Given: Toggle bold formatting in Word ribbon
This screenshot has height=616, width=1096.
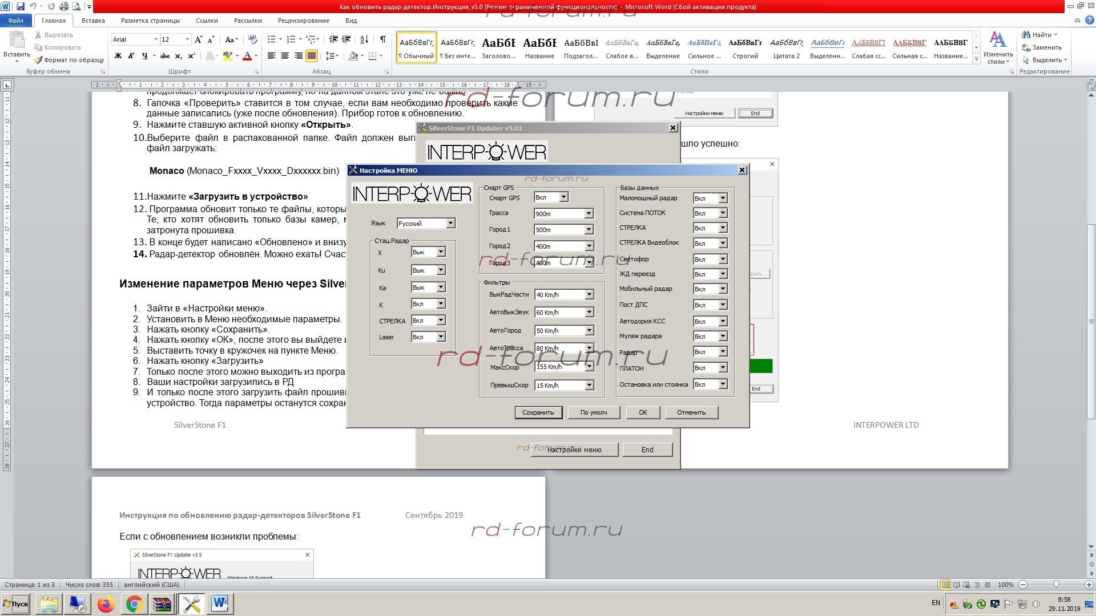Looking at the screenshot, I should [118, 56].
